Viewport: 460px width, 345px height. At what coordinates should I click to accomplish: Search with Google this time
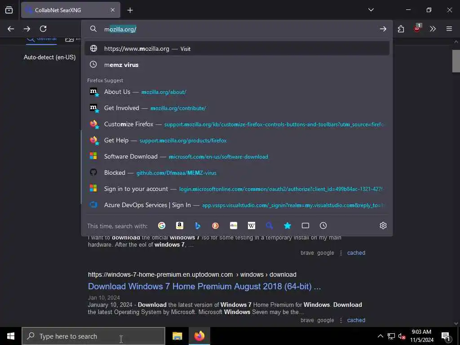162,226
